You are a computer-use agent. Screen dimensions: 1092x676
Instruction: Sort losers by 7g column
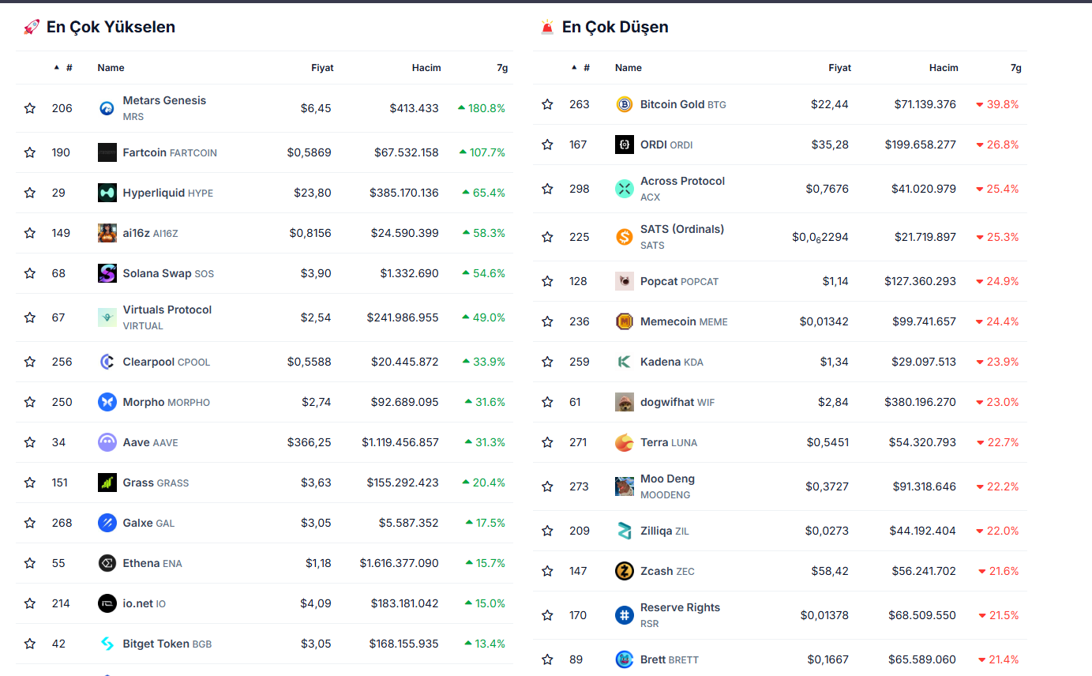click(x=1016, y=68)
